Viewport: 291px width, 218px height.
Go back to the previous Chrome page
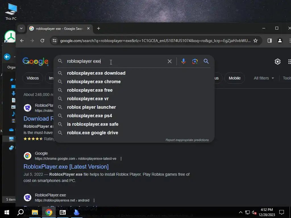(22, 41)
